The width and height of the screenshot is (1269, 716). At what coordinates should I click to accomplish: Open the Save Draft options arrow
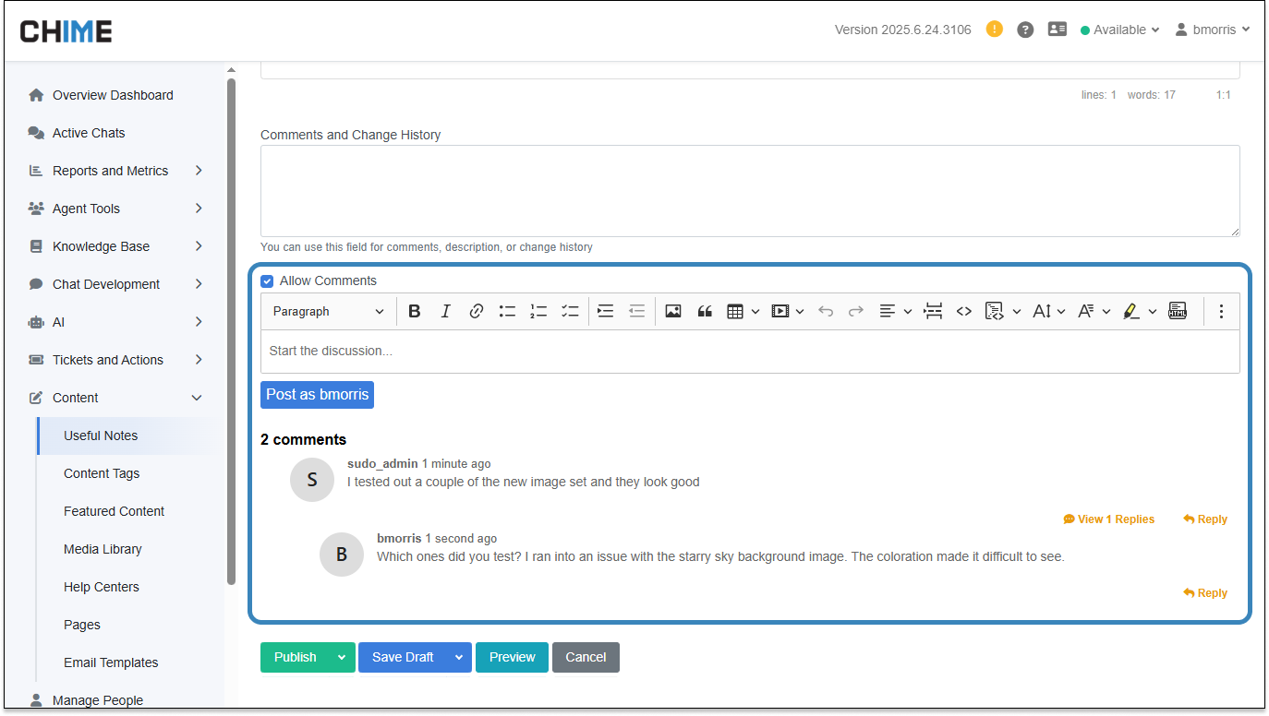[459, 657]
